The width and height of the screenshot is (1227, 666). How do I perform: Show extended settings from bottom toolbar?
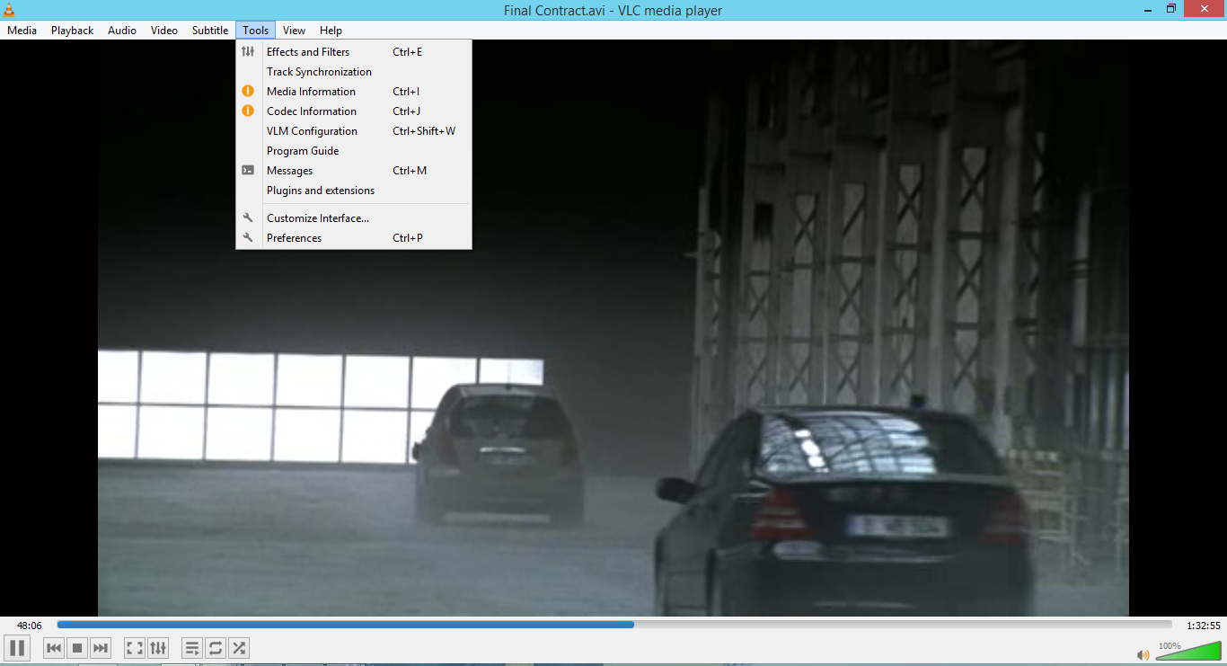pyautogui.click(x=158, y=647)
